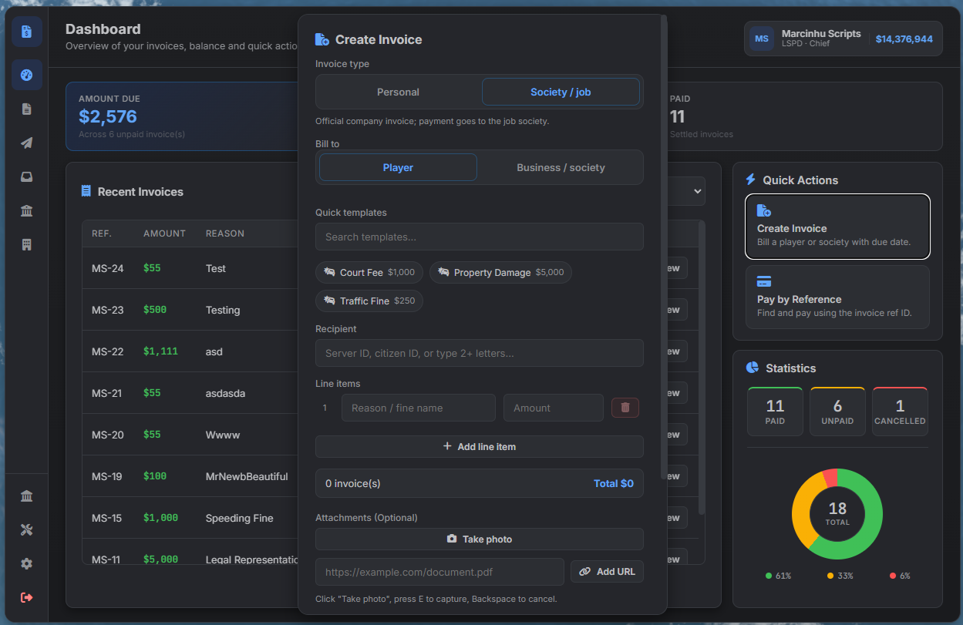
Task: Open the office building icon in sidebar
Action: [x=27, y=244]
